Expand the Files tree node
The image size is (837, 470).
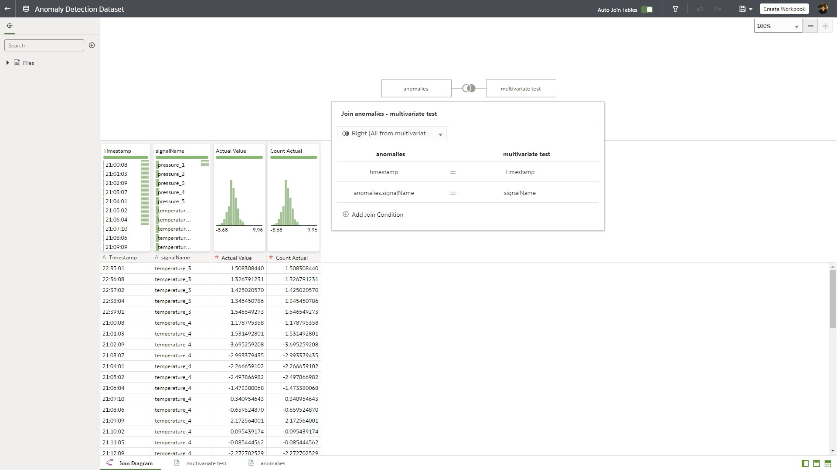tap(7, 63)
